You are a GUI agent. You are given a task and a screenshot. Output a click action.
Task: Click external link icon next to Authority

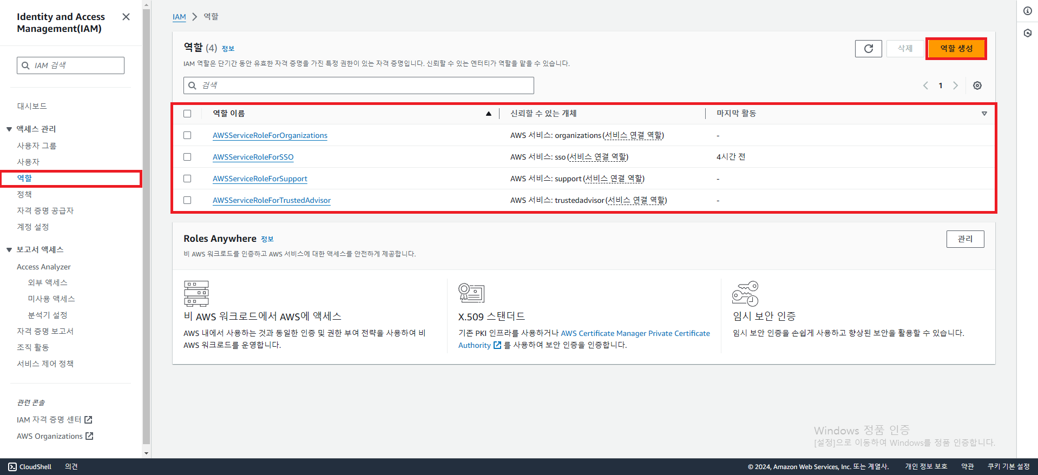coord(497,345)
